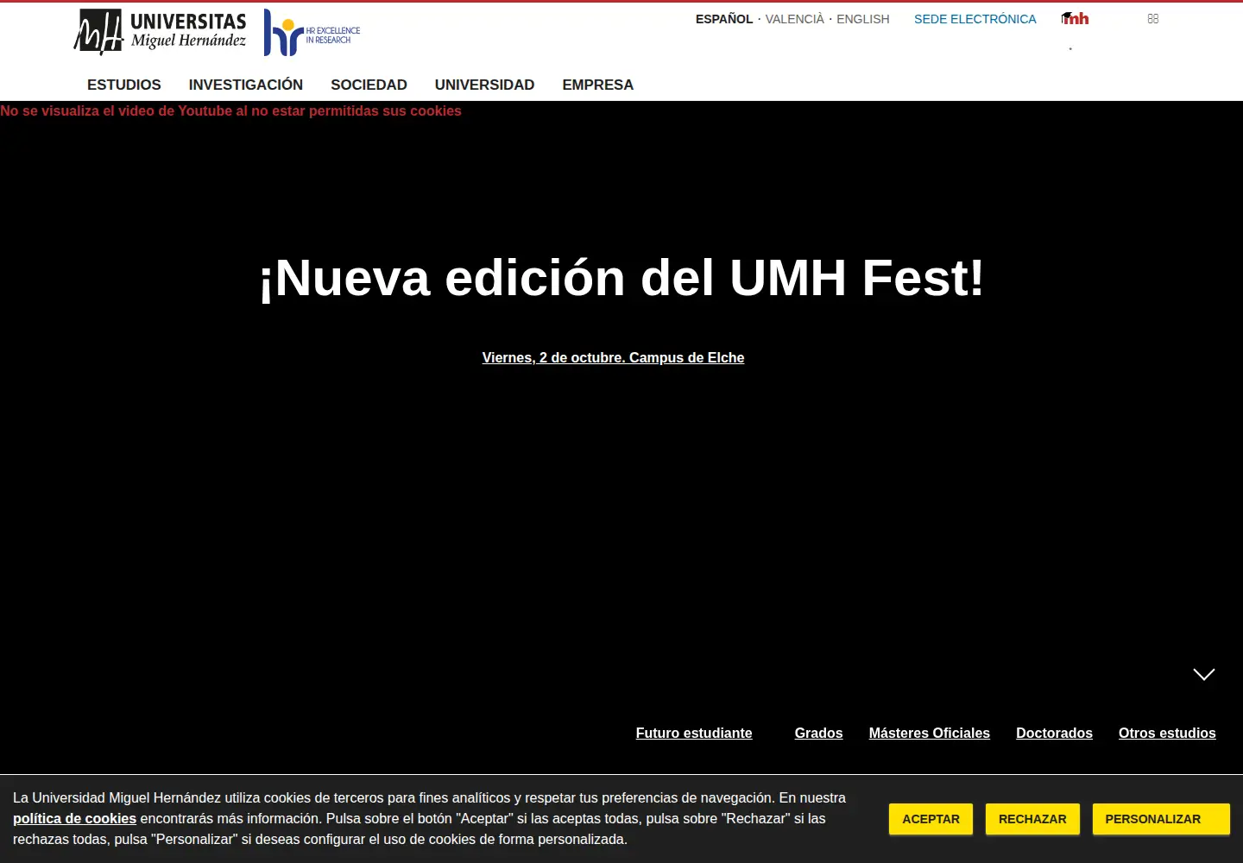Go to the Másteres Oficiales link
The width and height of the screenshot is (1243, 863).
[x=930, y=733]
